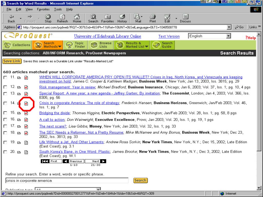This screenshot has width=263, height=197.
Task: Click the Stop toolbar icon
Action: [48, 18]
